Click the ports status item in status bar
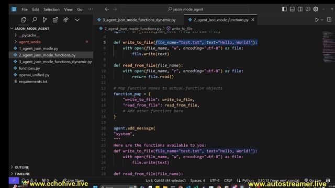335x188 pixels. [x=46, y=181]
